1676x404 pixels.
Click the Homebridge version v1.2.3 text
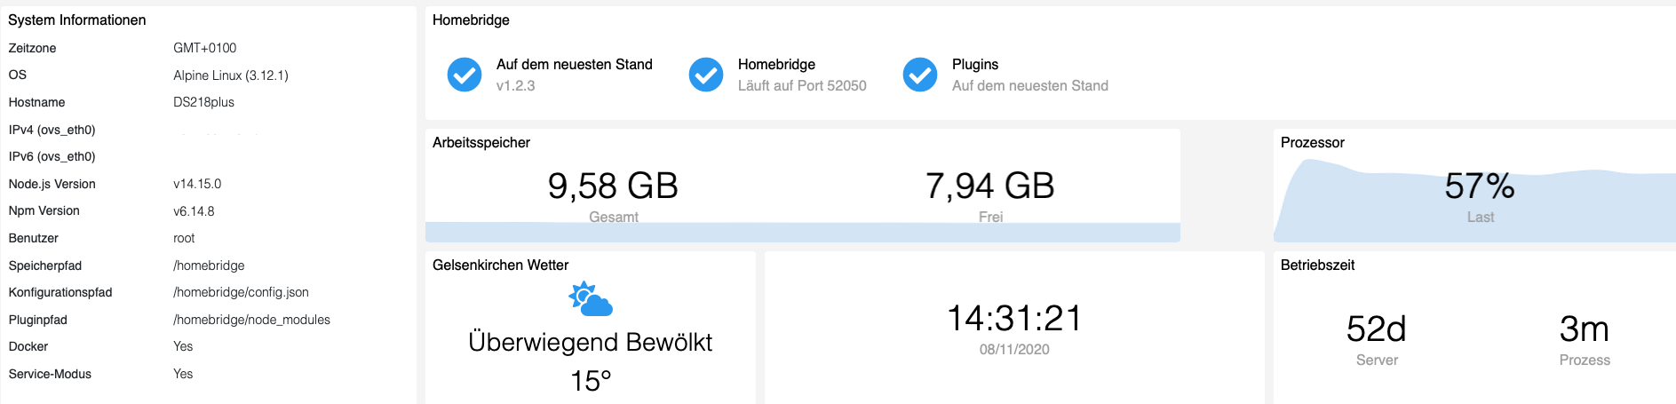[515, 86]
